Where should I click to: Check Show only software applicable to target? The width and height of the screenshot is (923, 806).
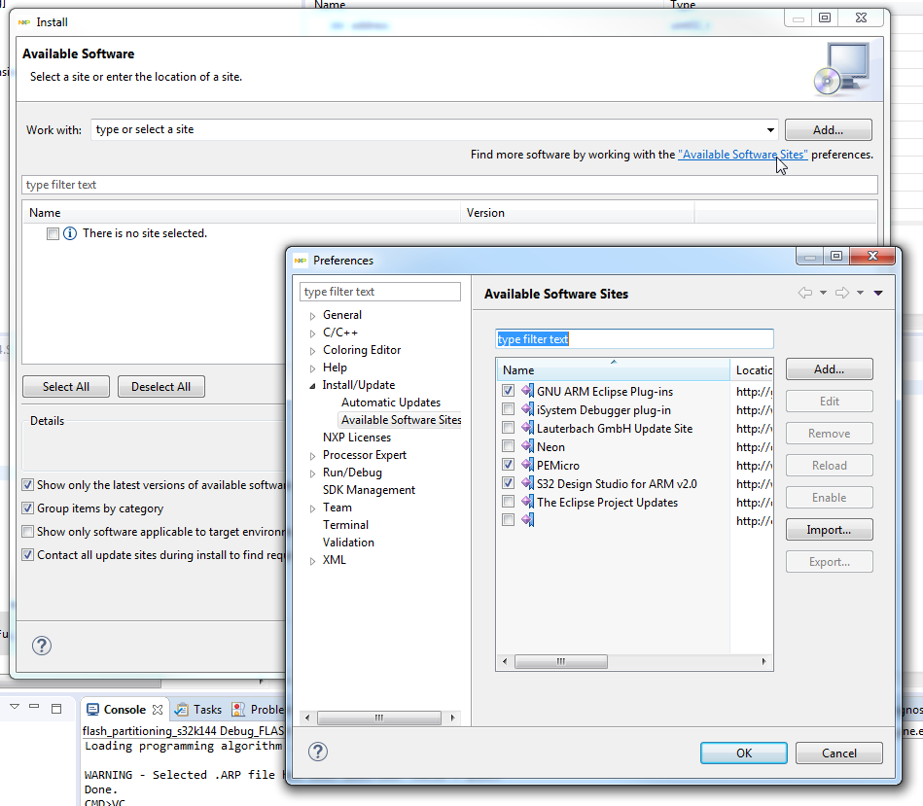(27, 532)
